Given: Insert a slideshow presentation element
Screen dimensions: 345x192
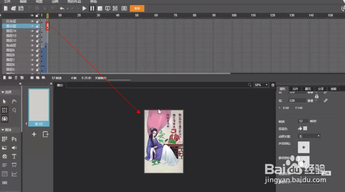Looking at the screenshot, I should (14, 165).
